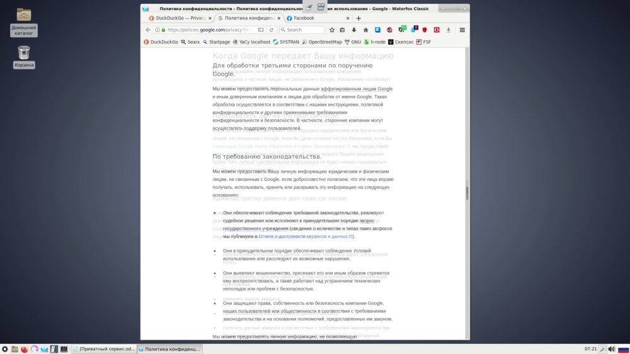Click the 07:21 clock in system tray
630x354 pixels.
(591, 349)
